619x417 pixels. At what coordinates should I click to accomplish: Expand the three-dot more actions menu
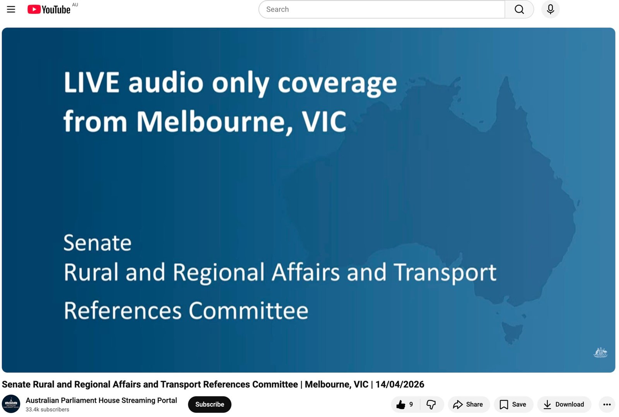point(607,405)
